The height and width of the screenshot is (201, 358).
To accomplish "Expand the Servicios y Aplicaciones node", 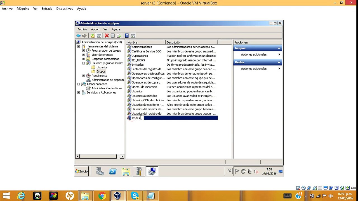I will tap(79, 93).
